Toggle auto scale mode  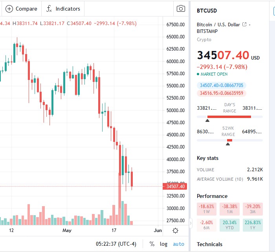(178, 244)
